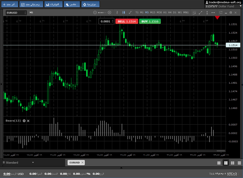
Task: Remove the Bears(13) indicator
Action: [28, 121]
